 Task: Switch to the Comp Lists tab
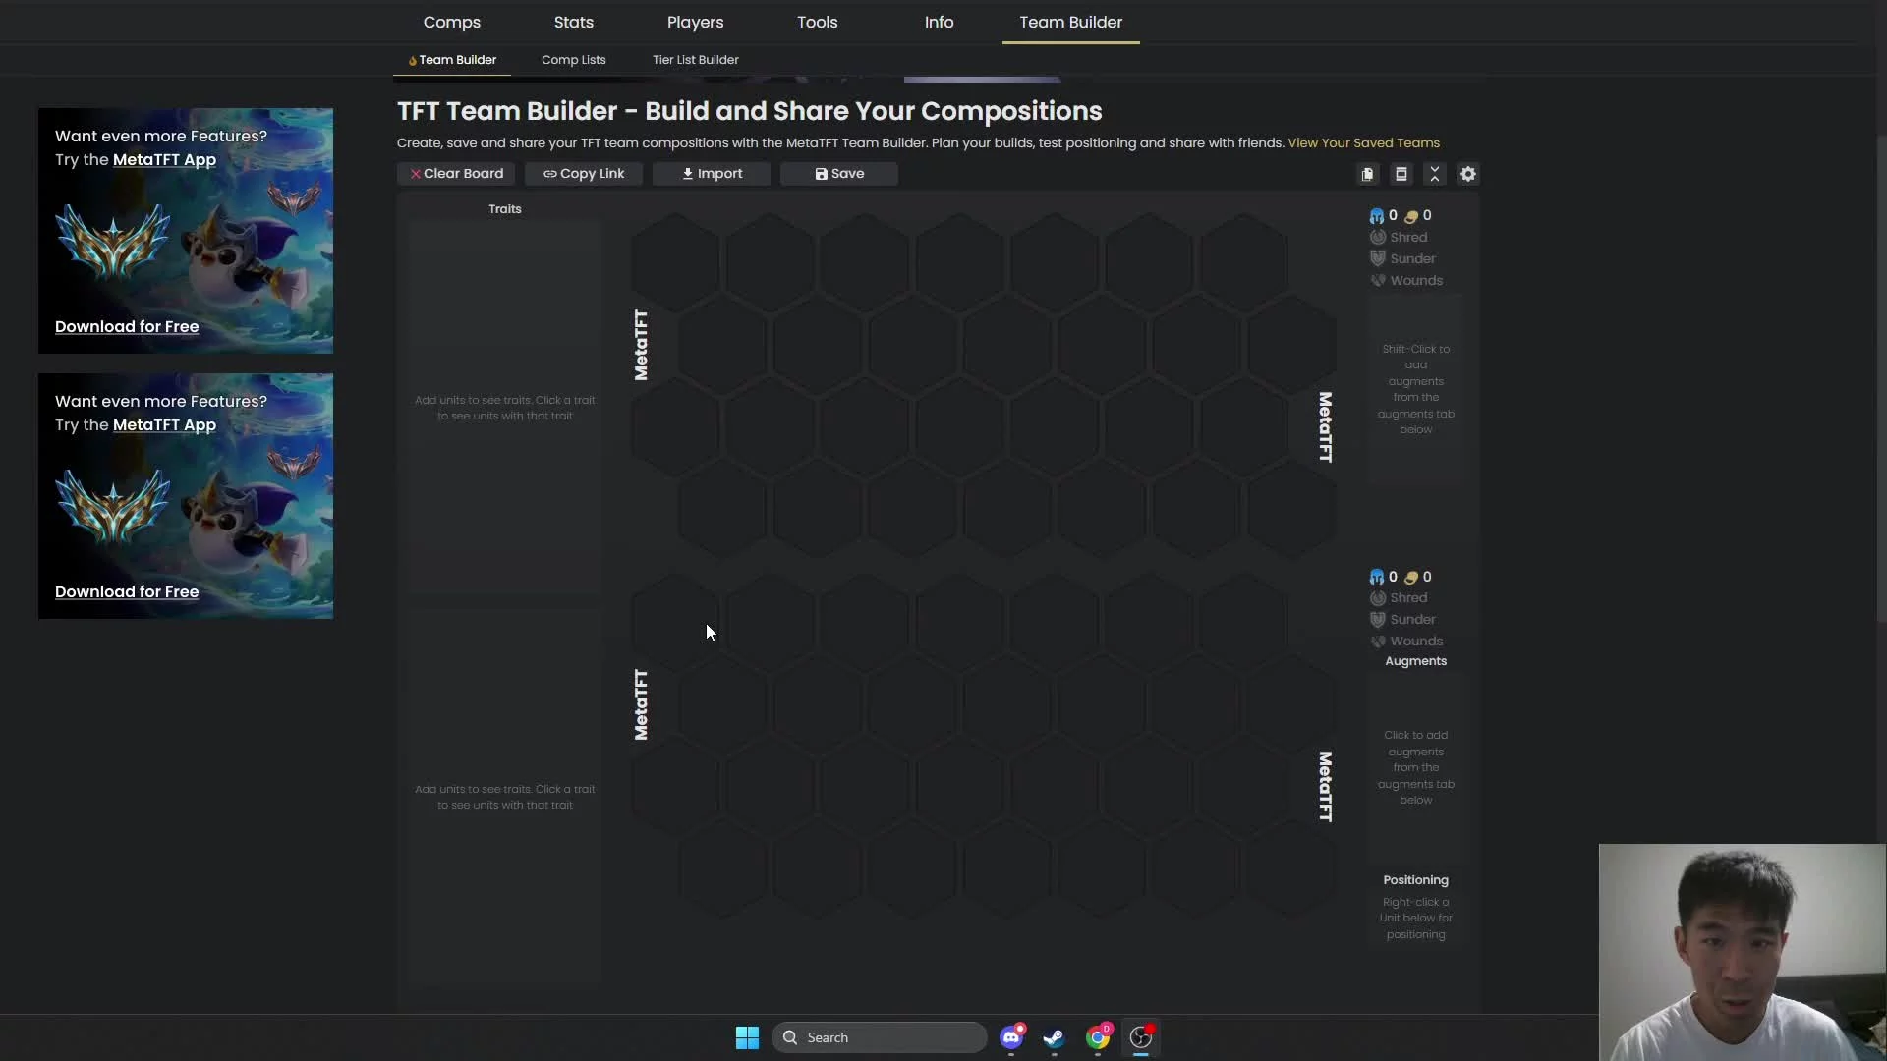pyautogui.click(x=573, y=60)
